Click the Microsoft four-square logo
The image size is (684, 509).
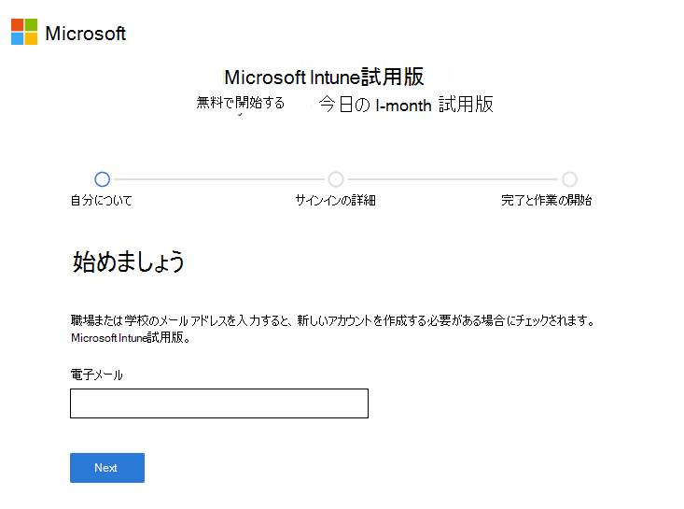[24, 32]
